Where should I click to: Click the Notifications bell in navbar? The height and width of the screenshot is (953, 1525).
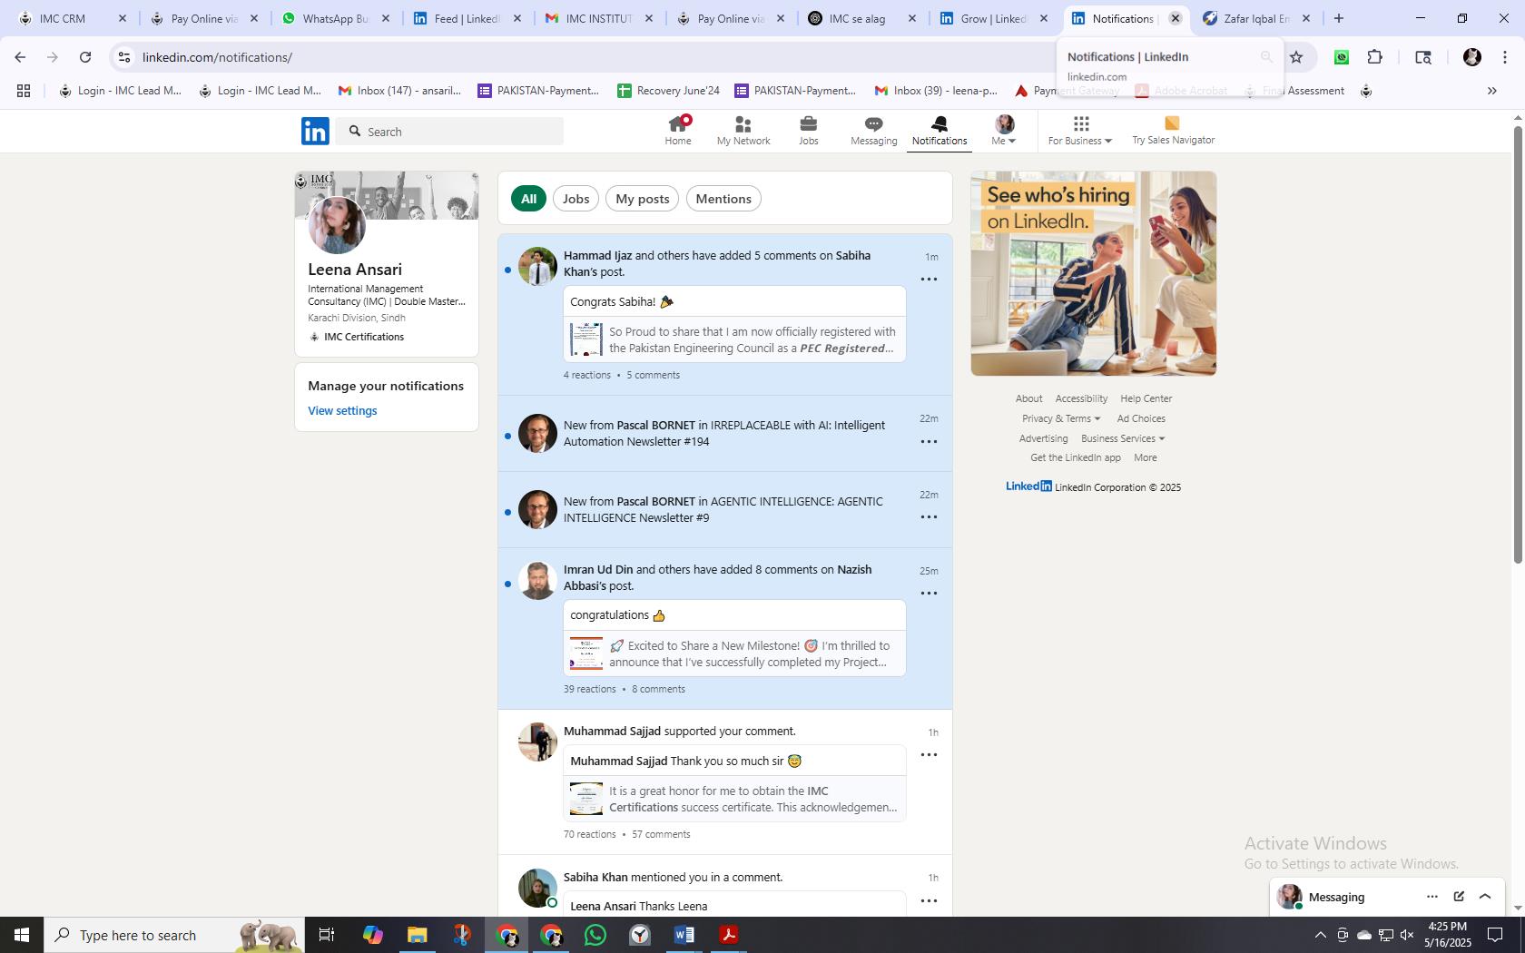(x=940, y=131)
